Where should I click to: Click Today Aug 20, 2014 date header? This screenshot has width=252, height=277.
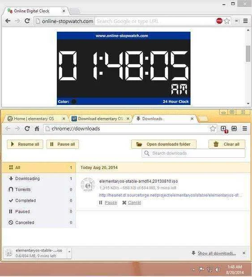point(99,168)
